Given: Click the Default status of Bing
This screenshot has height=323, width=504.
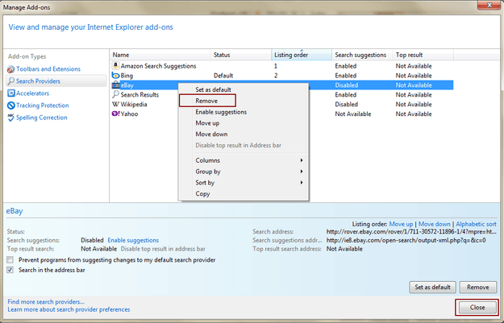Looking at the screenshot, I should (x=223, y=76).
